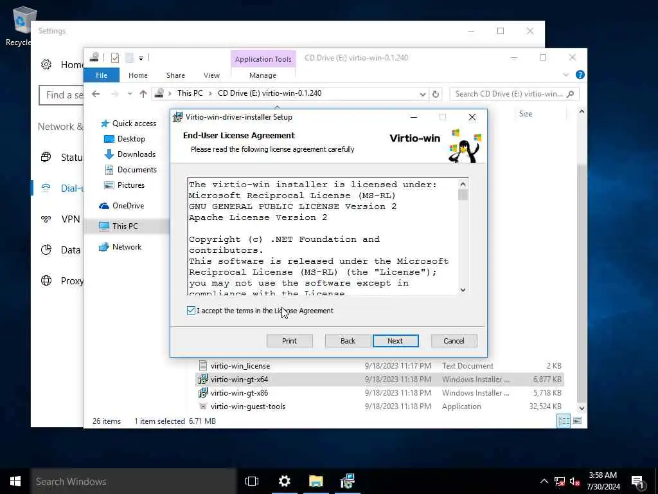The width and height of the screenshot is (658, 494).
Task: Open Home ribbon tab in Explorer
Action: [x=138, y=75]
